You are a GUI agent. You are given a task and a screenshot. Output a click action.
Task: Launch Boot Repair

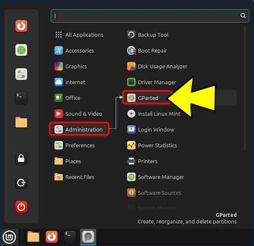(x=147, y=51)
